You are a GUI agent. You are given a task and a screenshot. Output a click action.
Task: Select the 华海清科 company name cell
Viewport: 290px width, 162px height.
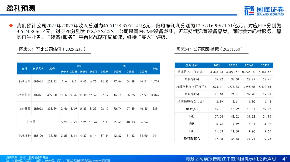click(24, 135)
